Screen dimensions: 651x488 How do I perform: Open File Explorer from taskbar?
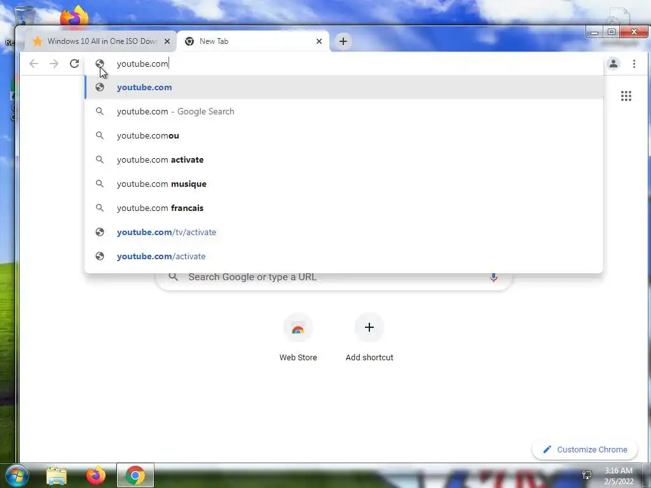point(56,475)
